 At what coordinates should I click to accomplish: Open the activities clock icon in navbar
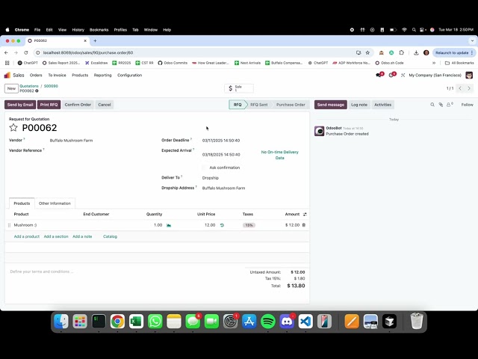[391, 75]
